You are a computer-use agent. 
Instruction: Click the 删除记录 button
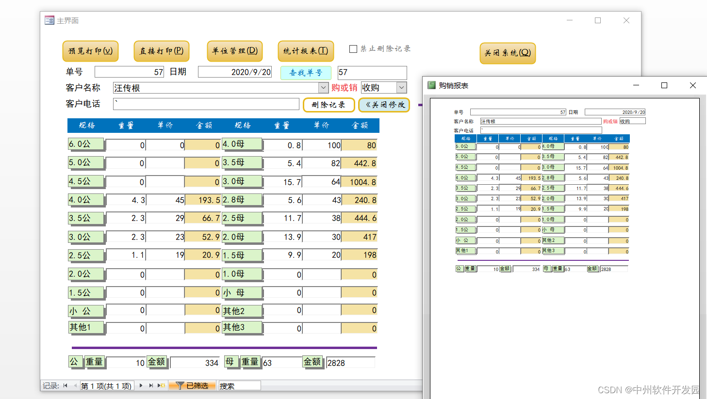[329, 105]
